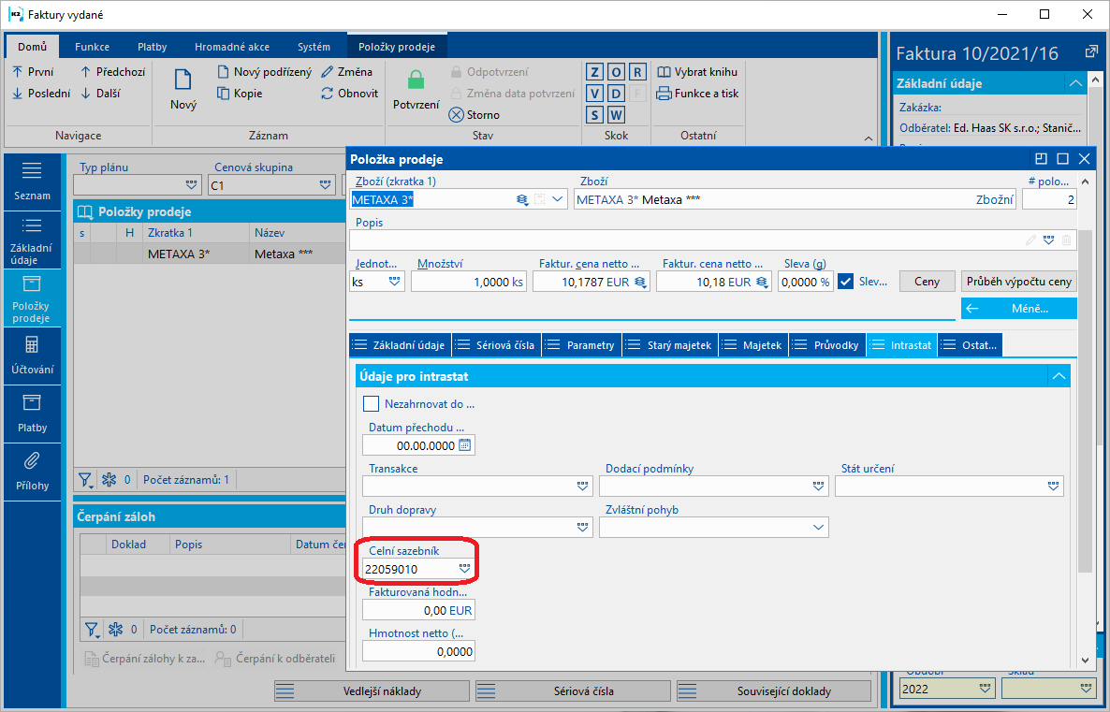Switch to the Sériová čísla item tab
Screen dimensions: 1110x712
[x=496, y=345]
